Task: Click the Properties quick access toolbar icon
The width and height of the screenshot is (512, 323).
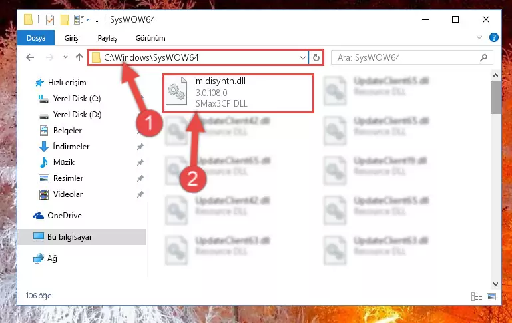Action: tap(50, 20)
